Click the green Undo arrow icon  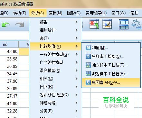(x=6, y=25)
